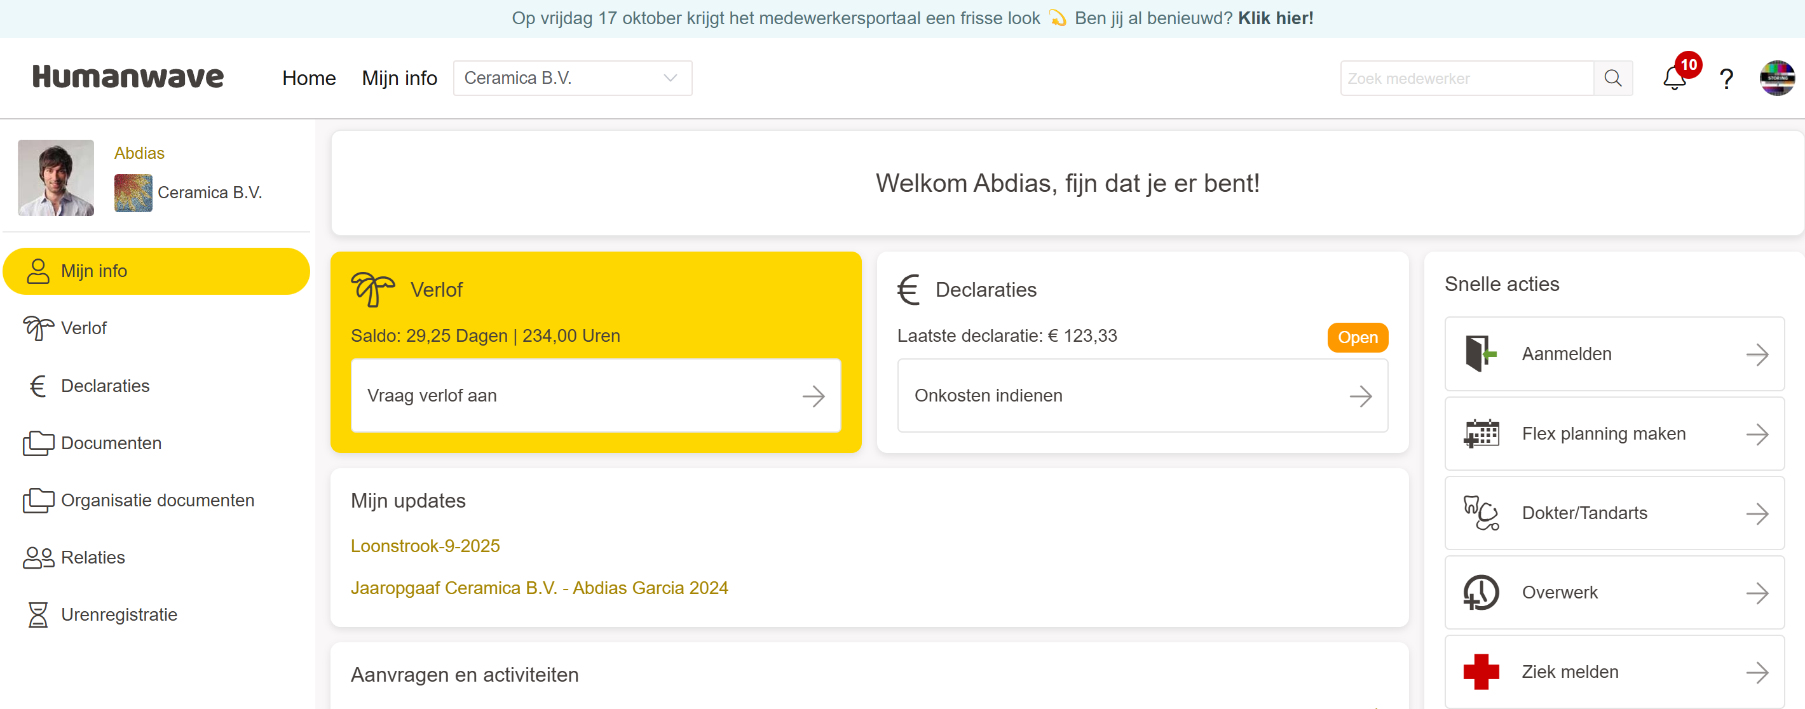
Task: Open the Loonstrook-9-2025 link
Action: (x=425, y=546)
